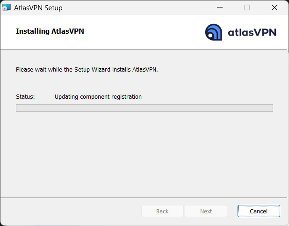Click the "Installing AtlasVPN" heading
289x226 pixels.
[50, 31]
